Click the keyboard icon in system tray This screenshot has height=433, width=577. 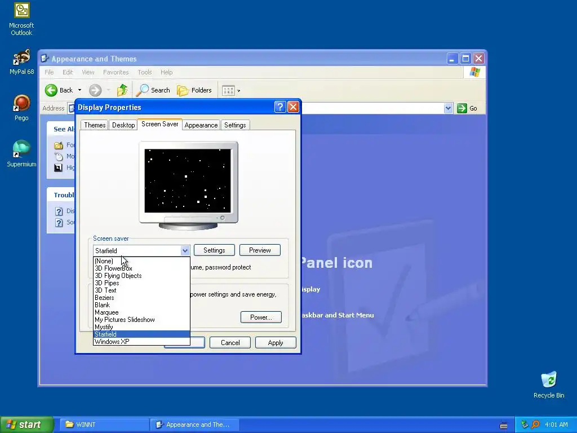504,425
